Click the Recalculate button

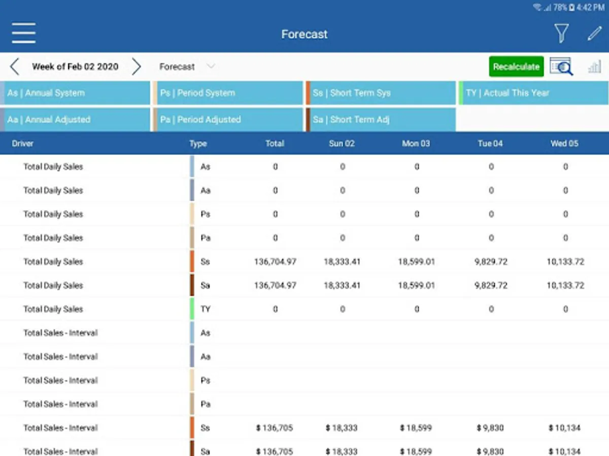point(516,66)
